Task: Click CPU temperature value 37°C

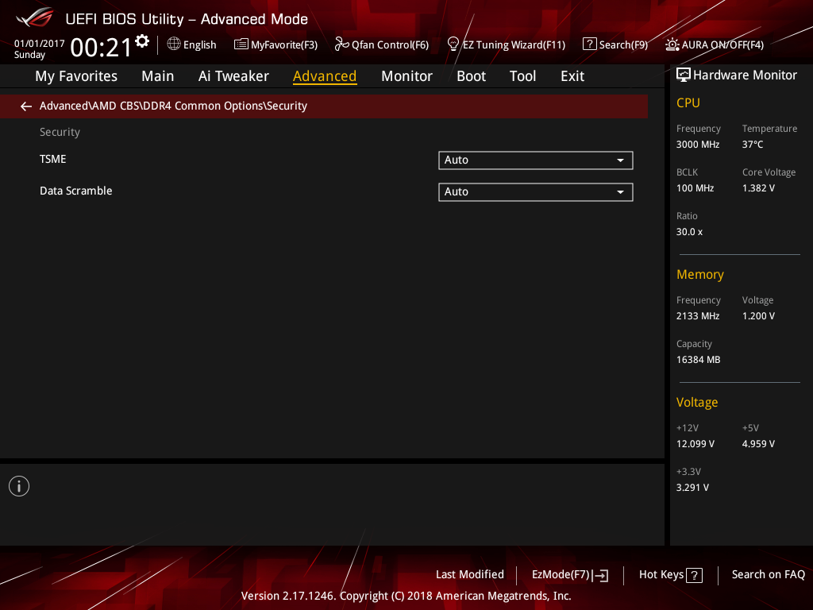Action: tap(753, 145)
